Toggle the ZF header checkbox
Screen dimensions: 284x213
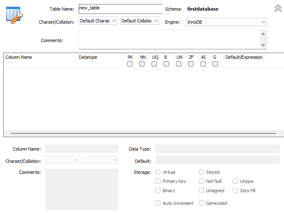pyautogui.click(x=191, y=64)
